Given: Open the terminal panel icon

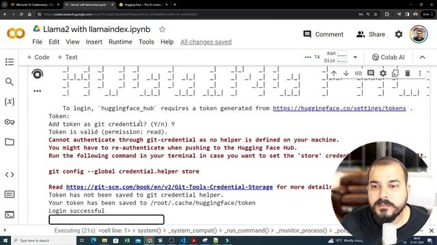Looking at the screenshot, I should point(10,215).
